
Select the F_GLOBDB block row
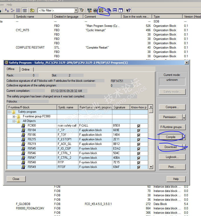tap(100, 204)
